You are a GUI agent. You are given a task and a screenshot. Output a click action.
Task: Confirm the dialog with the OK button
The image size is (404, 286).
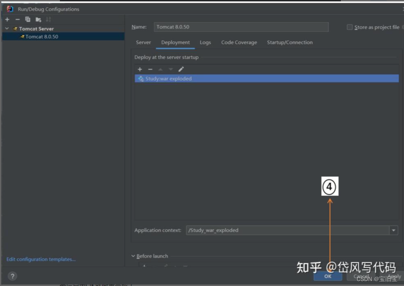tap(328, 276)
